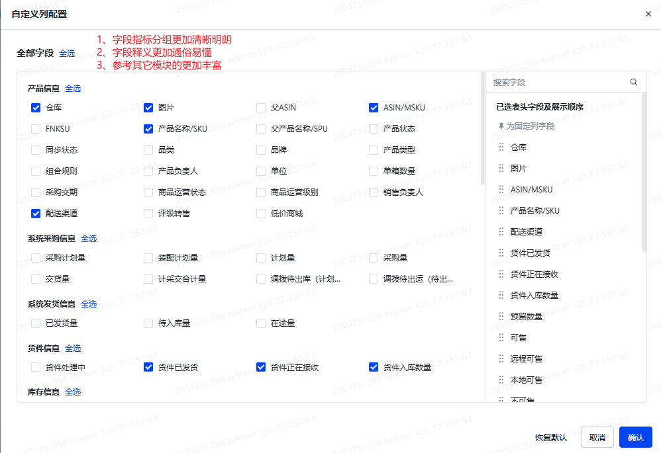Image resolution: width=661 pixels, height=453 pixels.
Task: Check the 待入库量 checkbox
Action: 148,323
